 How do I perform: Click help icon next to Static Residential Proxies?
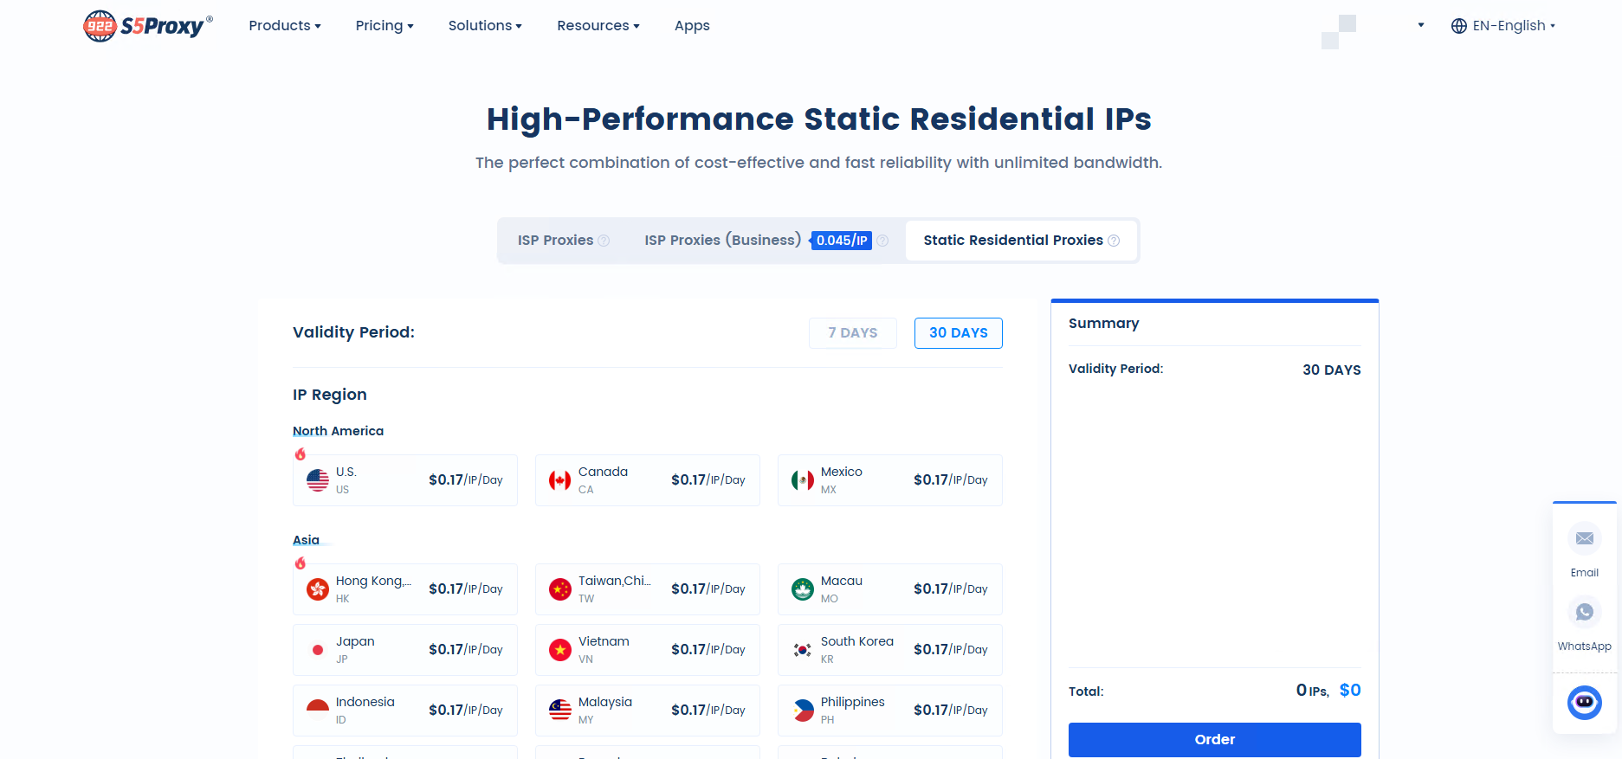(1114, 241)
